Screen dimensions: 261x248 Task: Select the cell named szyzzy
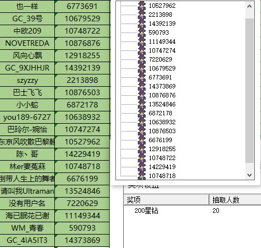point(27,80)
